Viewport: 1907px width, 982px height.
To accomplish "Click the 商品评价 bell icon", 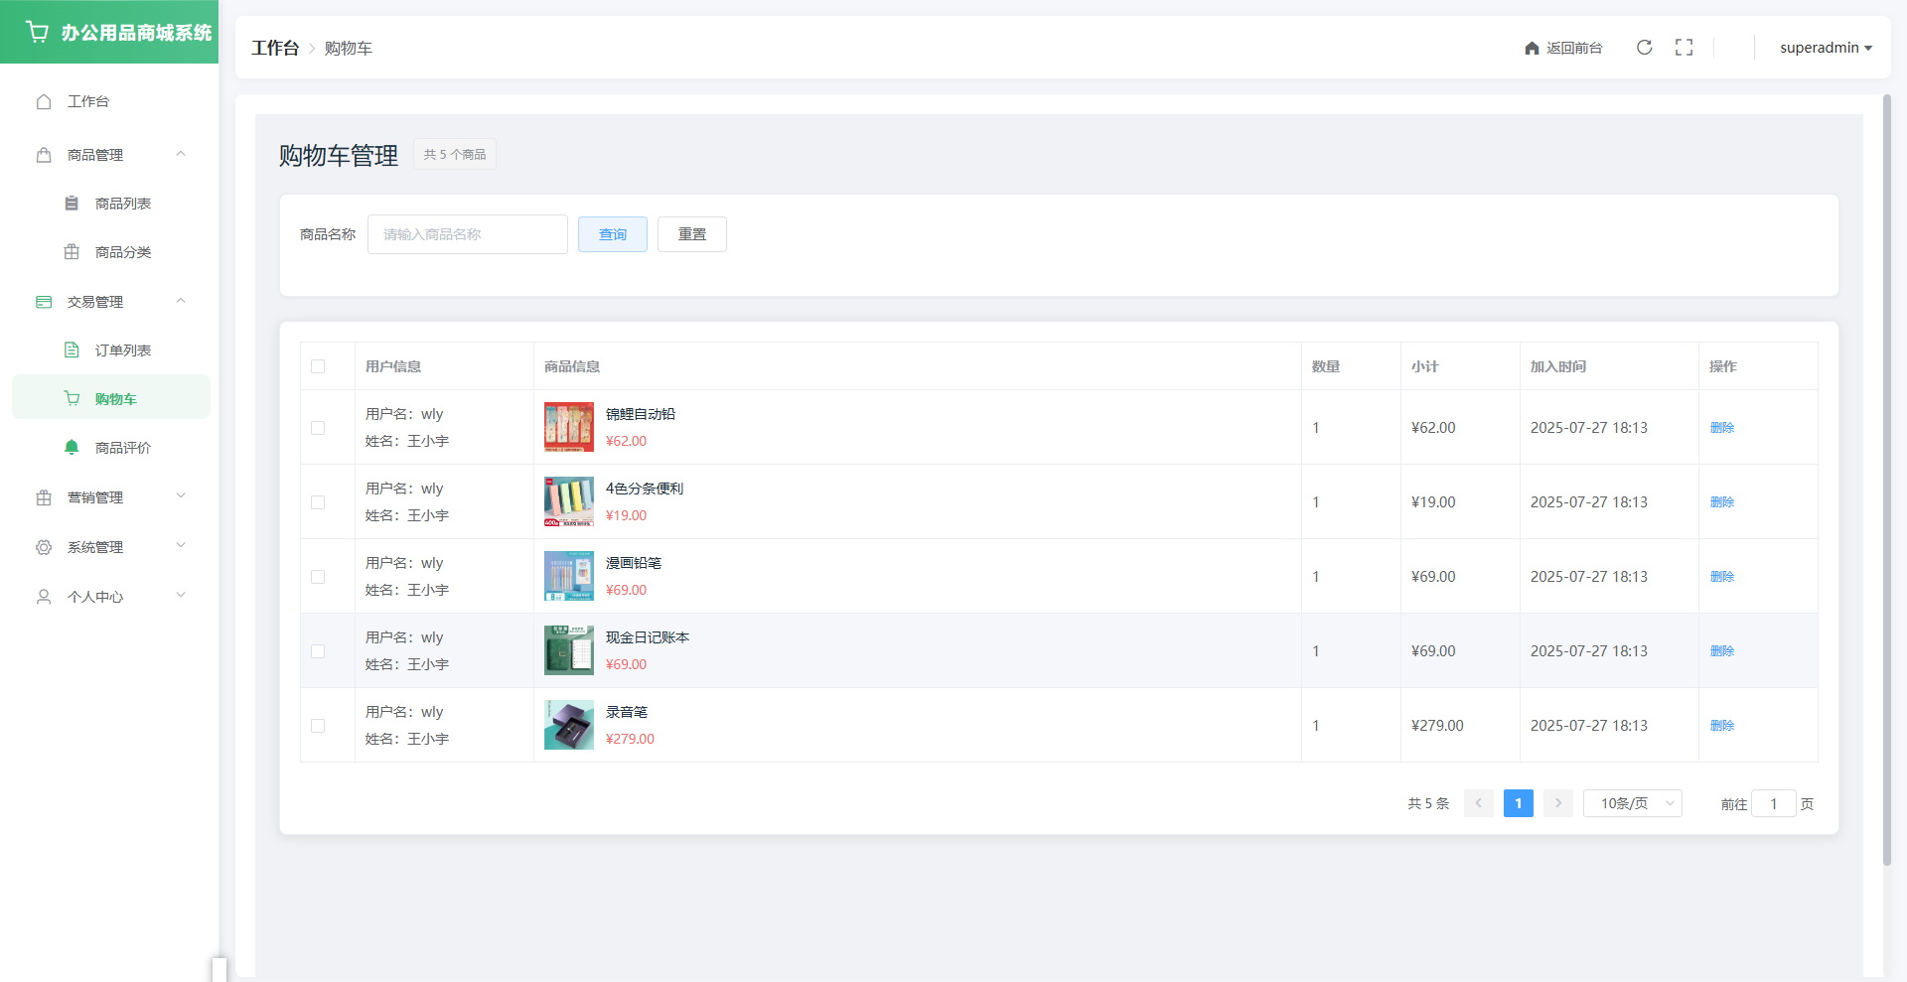I will click(72, 448).
